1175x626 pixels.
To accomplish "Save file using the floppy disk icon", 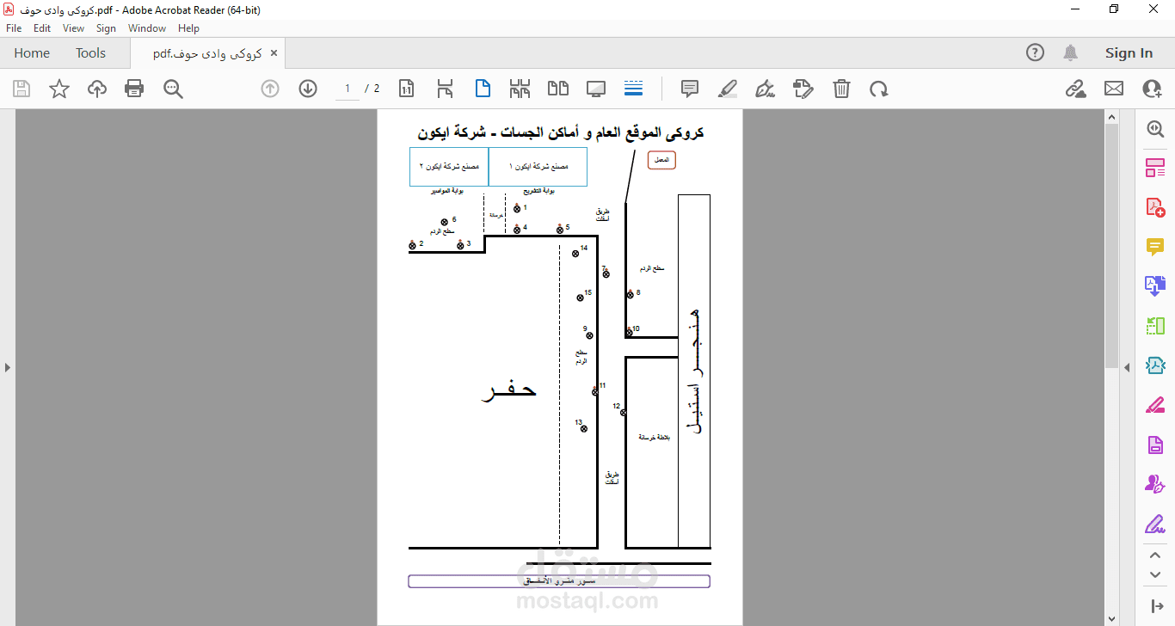I will pos(22,89).
